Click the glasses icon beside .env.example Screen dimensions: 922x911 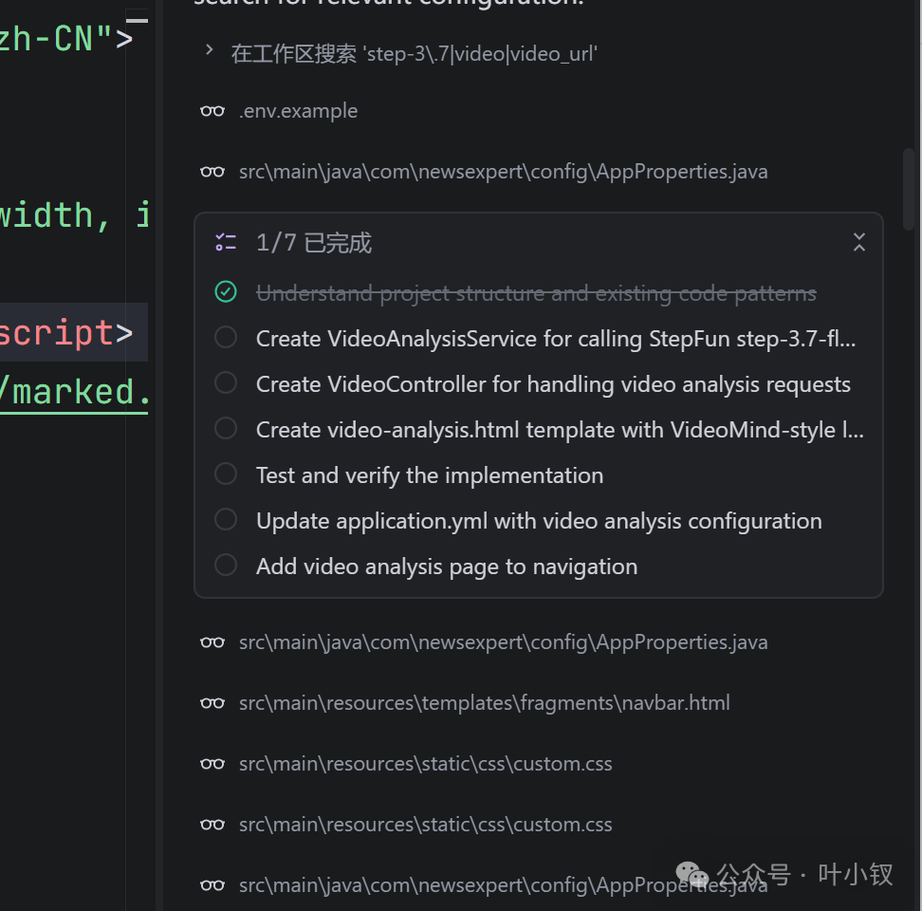(212, 111)
